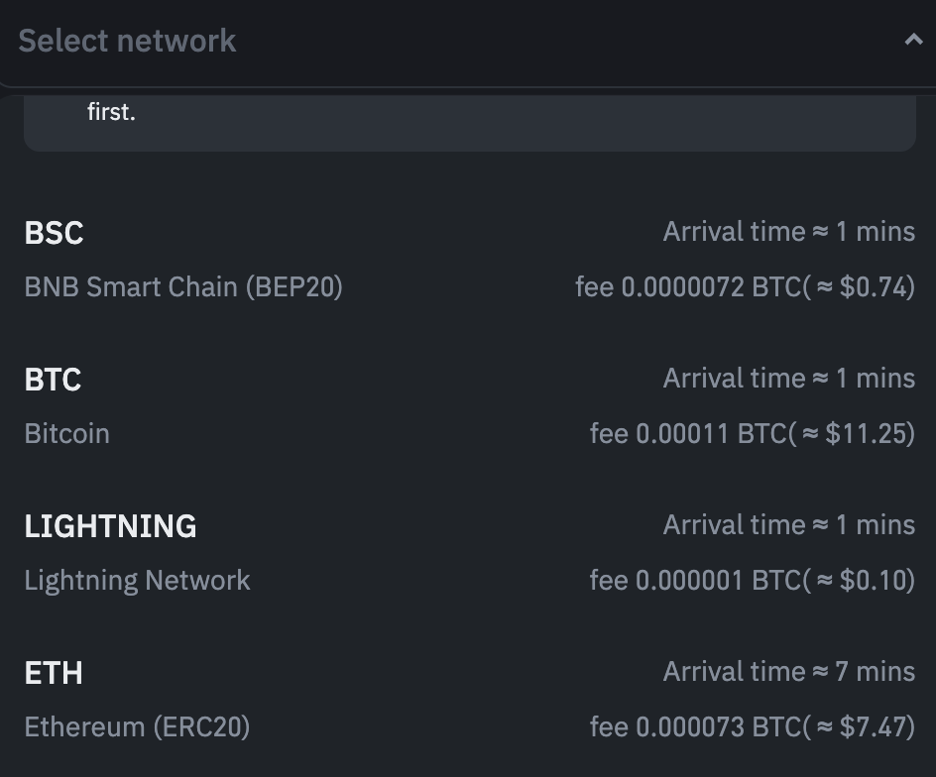
Task: Select the BSC network option
Action: point(54,233)
